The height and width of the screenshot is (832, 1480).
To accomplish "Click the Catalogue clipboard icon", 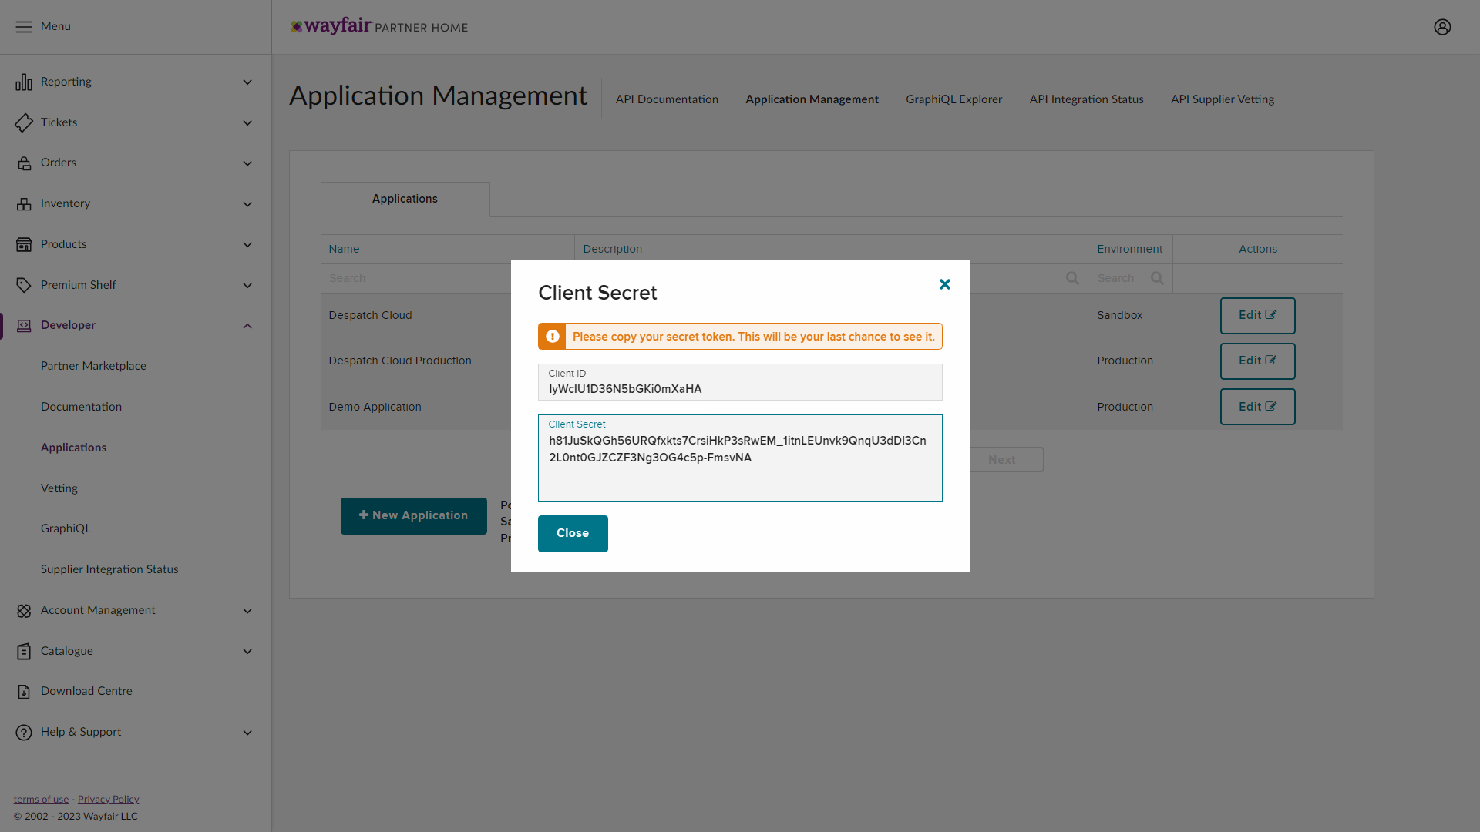I will coord(24,652).
